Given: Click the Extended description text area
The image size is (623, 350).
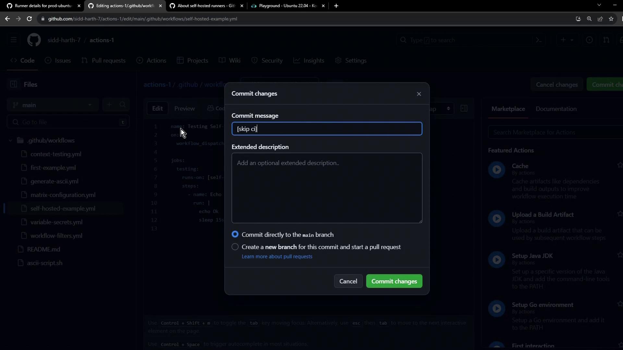Looking at the screenshot, I should tap(327, 188).
